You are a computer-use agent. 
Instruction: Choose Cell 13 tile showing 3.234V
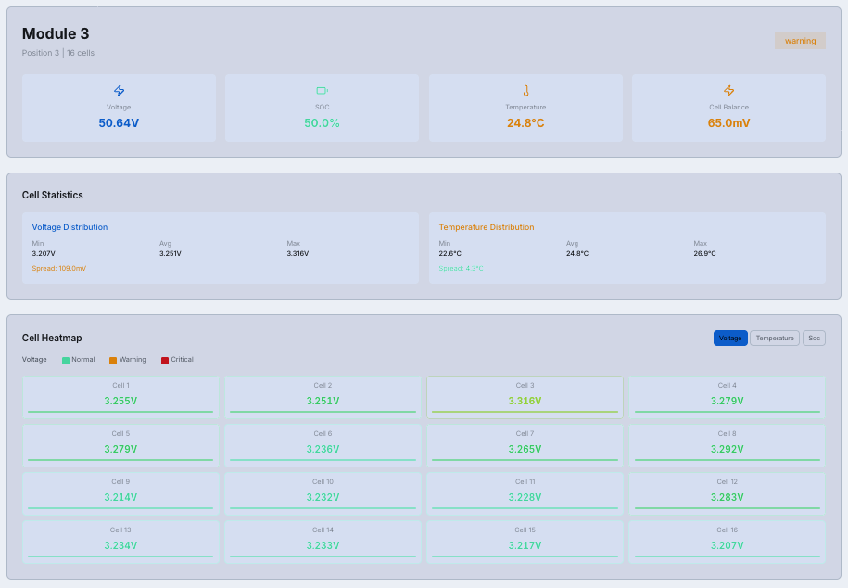coord(120,542)
